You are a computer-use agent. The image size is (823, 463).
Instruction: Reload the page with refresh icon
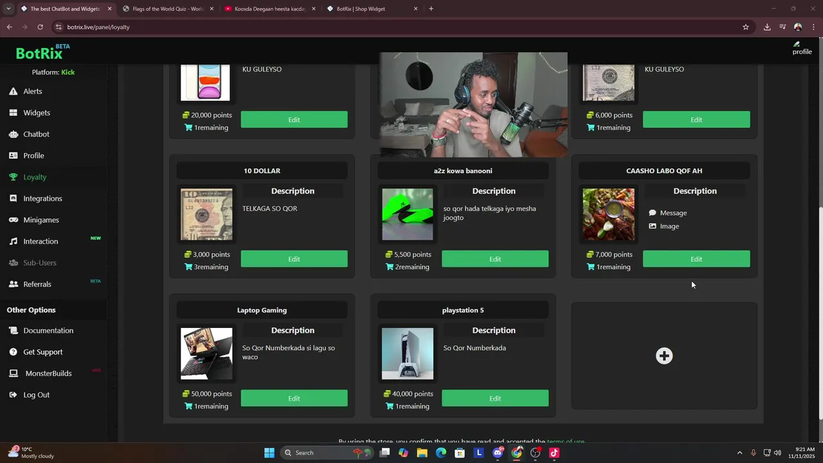tap(40, 27)
